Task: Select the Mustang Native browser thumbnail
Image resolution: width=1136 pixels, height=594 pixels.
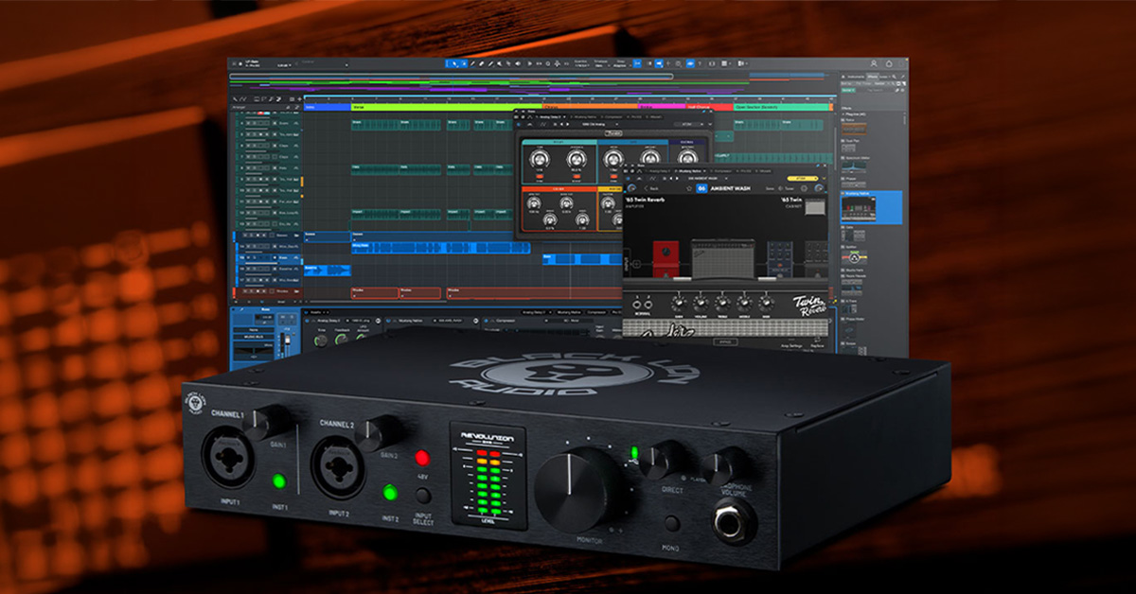Action: [x=859, y=208]
